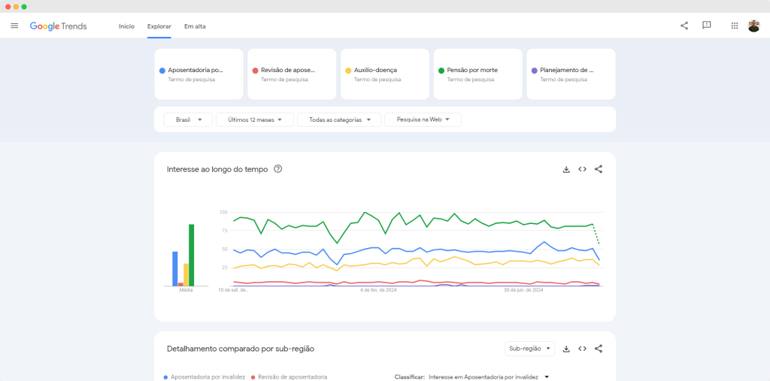Share the Interesse ao longo do tempo chart

599,169
